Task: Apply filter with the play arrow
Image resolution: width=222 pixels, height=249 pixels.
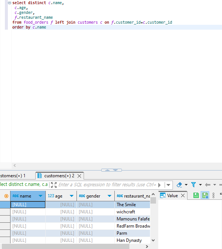Action: [159, 185]
